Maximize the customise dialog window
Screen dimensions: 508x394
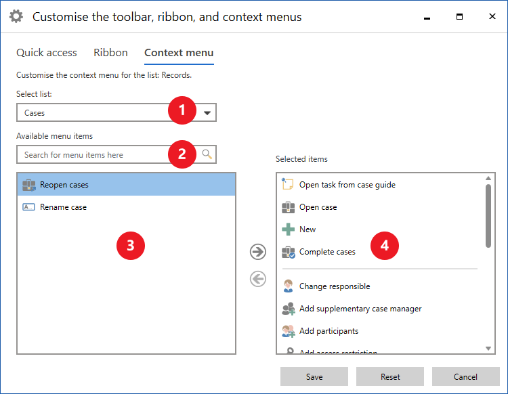click(459, 16)
